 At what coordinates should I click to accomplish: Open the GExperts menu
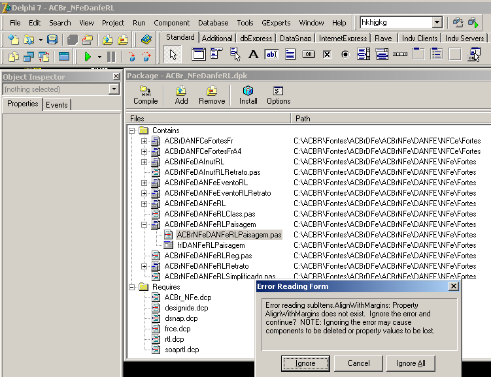[276, 23]
